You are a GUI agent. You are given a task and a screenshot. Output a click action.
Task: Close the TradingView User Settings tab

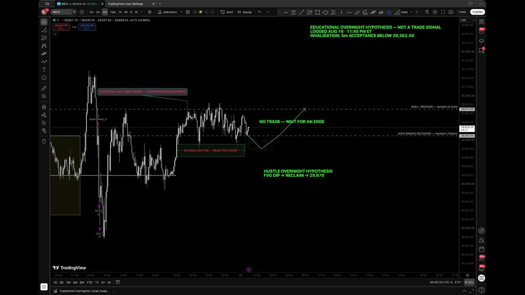(153, 4)
